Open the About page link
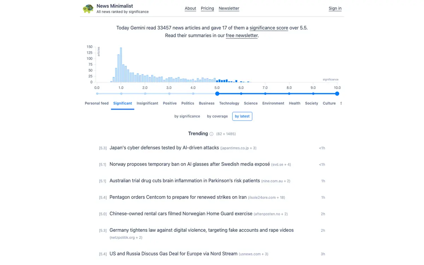 point(190,8)
